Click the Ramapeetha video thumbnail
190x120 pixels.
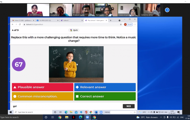point(106,10)
